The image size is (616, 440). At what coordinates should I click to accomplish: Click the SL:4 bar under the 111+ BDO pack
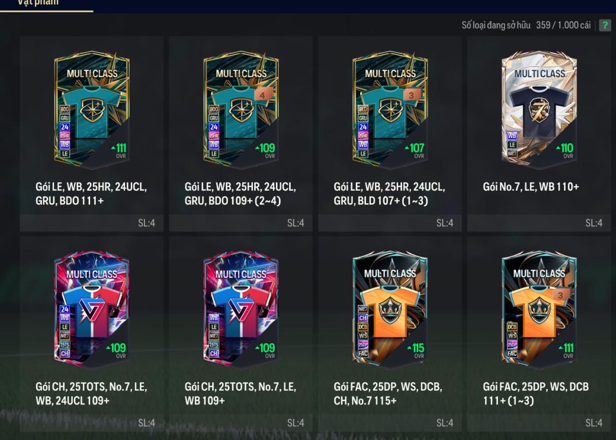(92, 223)
